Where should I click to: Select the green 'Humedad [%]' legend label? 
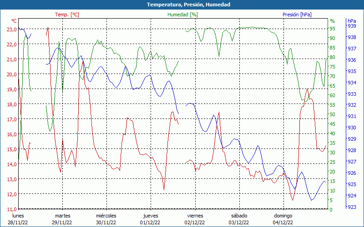[183, 15]
